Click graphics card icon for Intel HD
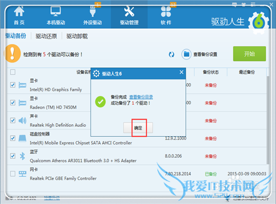The height and width of the screenshot is (204, 276). click(x=23, y=85)
